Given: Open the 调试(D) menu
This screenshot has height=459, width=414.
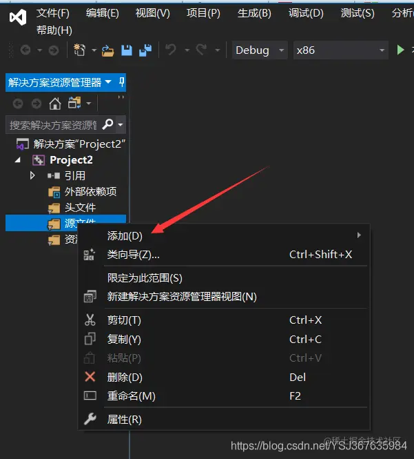Looking at the screenshot, I should tap(306, 13).
